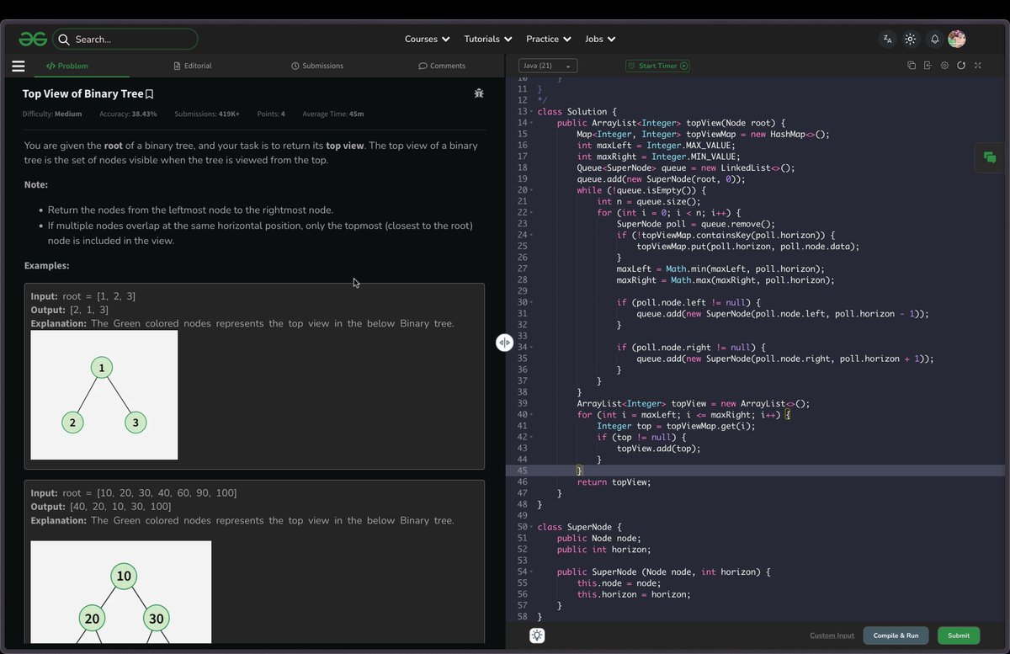Click the 'Accuracy: 38.43%' text
This screenshot has height=654, width=1010.
click(128, 114)
